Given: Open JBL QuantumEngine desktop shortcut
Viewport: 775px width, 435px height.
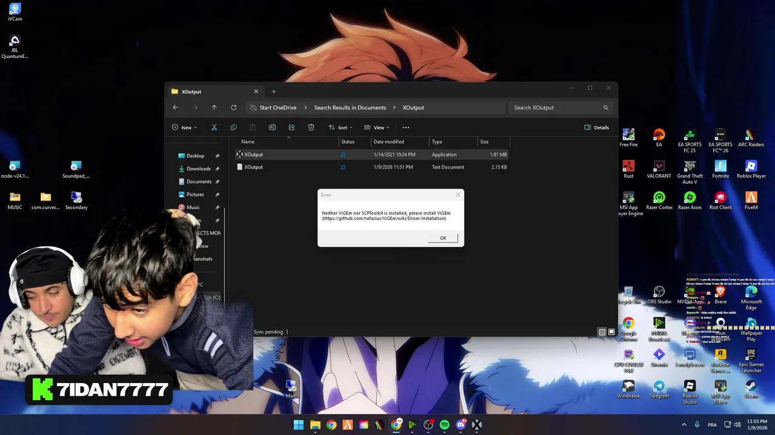Looking at the screenshot, I should tap(15, 47).
